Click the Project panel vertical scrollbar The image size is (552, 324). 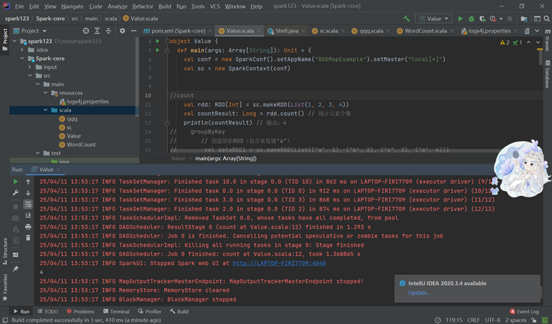tap(138, 76)
